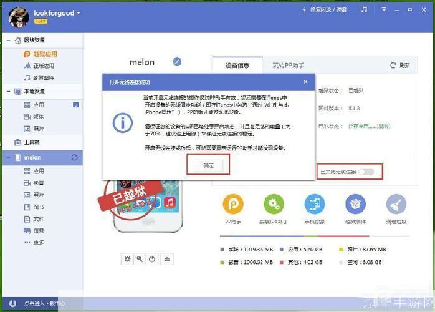Click the lightning flash repair link in title bar

324,10
